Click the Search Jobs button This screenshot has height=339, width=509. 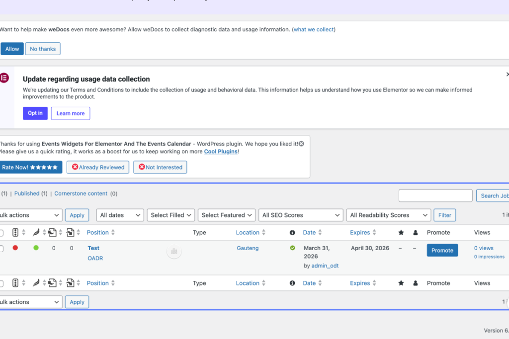[x=493, y=196]
